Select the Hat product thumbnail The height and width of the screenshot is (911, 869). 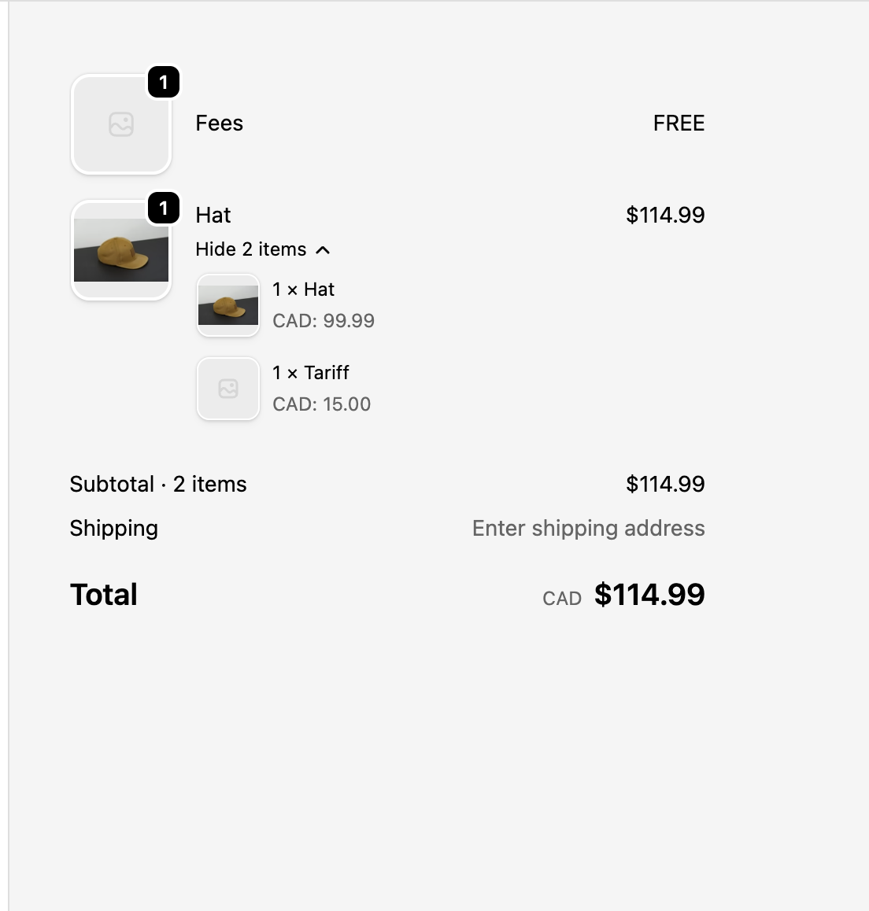click(x=120, y=249)
